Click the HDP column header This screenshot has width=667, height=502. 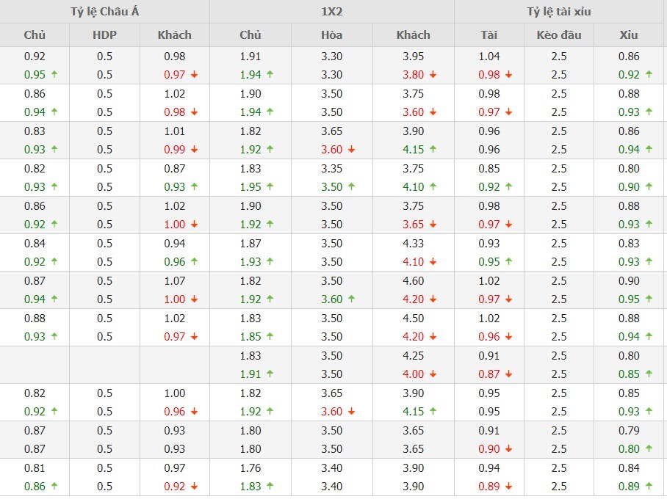click(x=104, y=34)
